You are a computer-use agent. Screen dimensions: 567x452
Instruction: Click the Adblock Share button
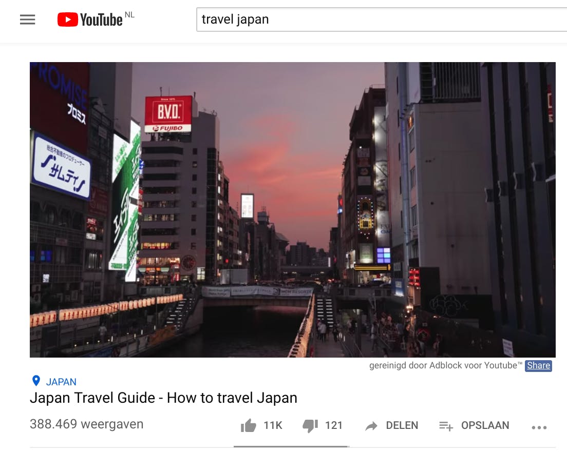point(538,366)
